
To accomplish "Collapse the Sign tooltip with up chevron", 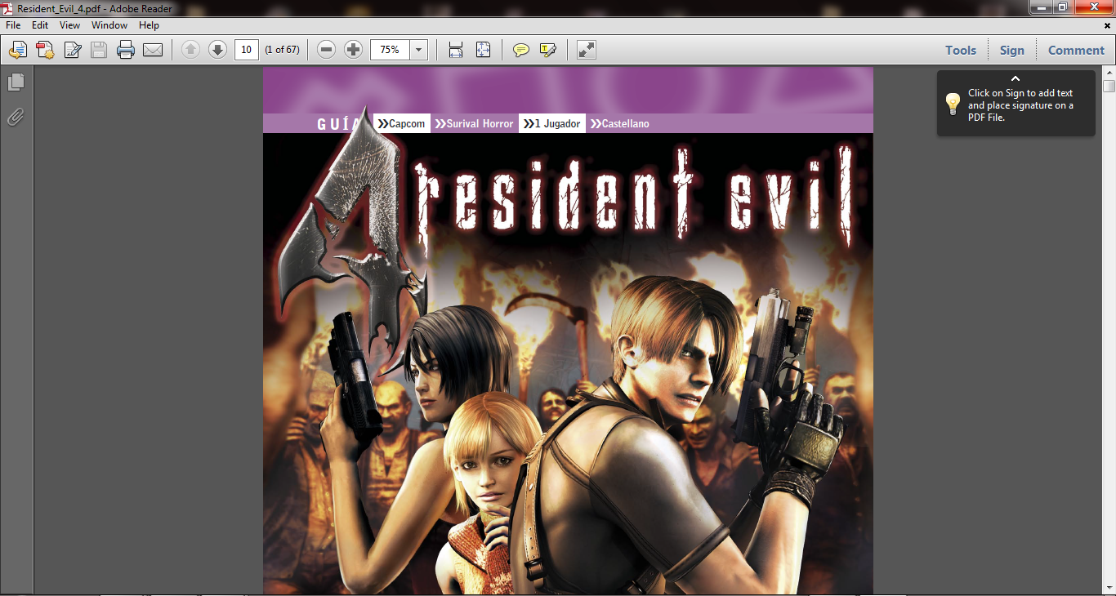I will tap(1016, 78).
